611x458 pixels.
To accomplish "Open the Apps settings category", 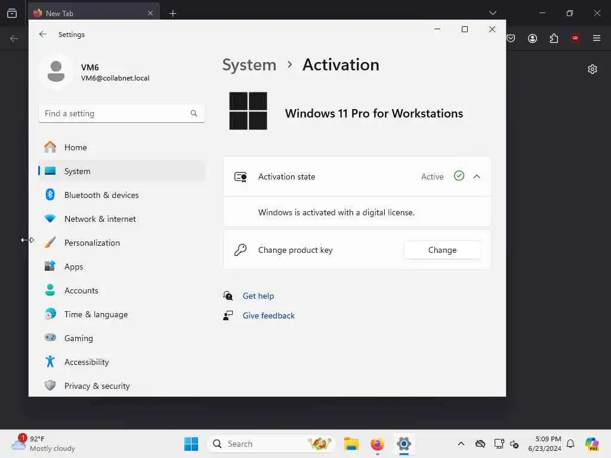I will point(122,267).
